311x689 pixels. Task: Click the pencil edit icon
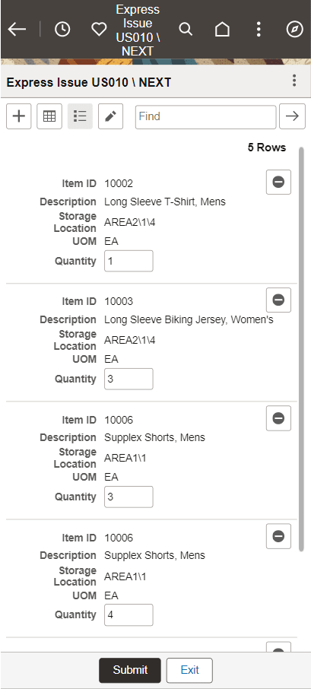[x=111, y=116]
